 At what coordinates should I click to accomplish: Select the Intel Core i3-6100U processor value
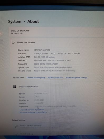57,53
